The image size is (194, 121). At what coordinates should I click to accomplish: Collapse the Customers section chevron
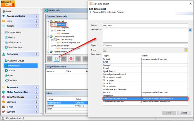(x=36, y=54)
